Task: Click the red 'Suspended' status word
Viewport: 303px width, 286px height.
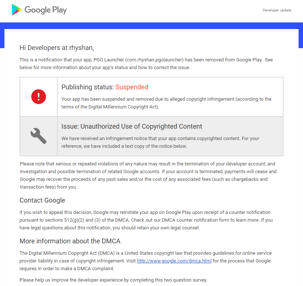Action: point(132,87)
